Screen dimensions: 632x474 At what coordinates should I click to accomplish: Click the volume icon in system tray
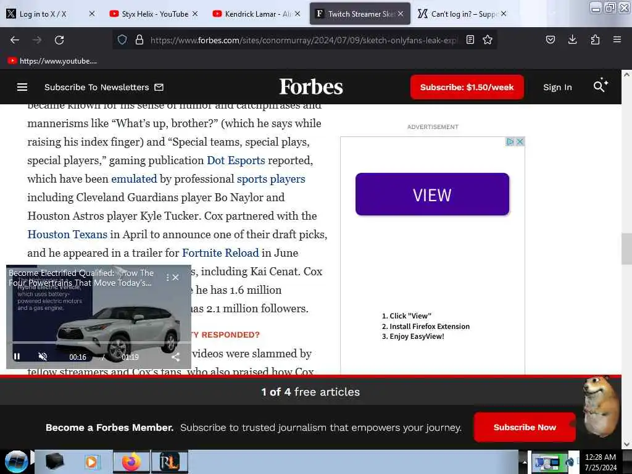click(570, 462)
